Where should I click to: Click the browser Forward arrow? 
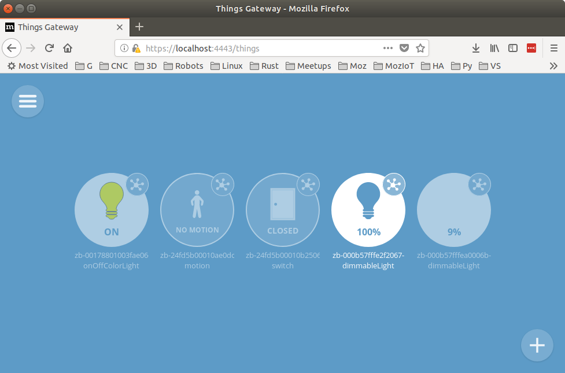pyautogui.click(x=31, y=48)
